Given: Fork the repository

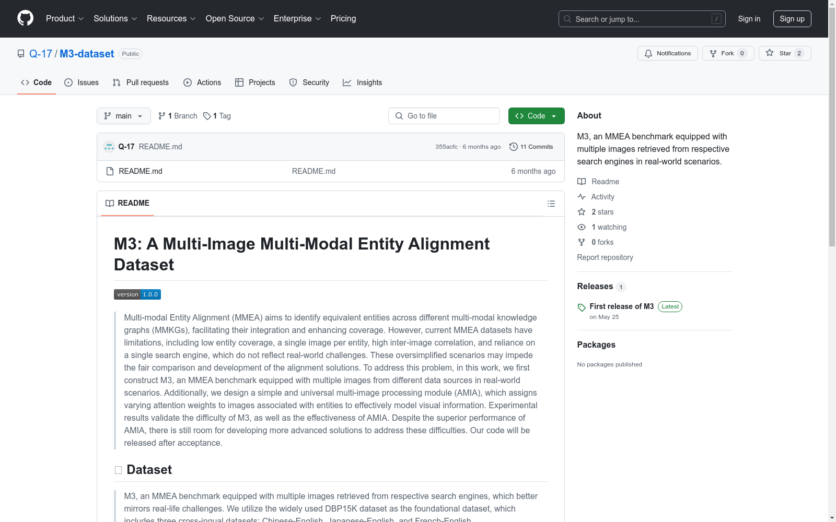Looking at the screenshot, I should (728, 53).
